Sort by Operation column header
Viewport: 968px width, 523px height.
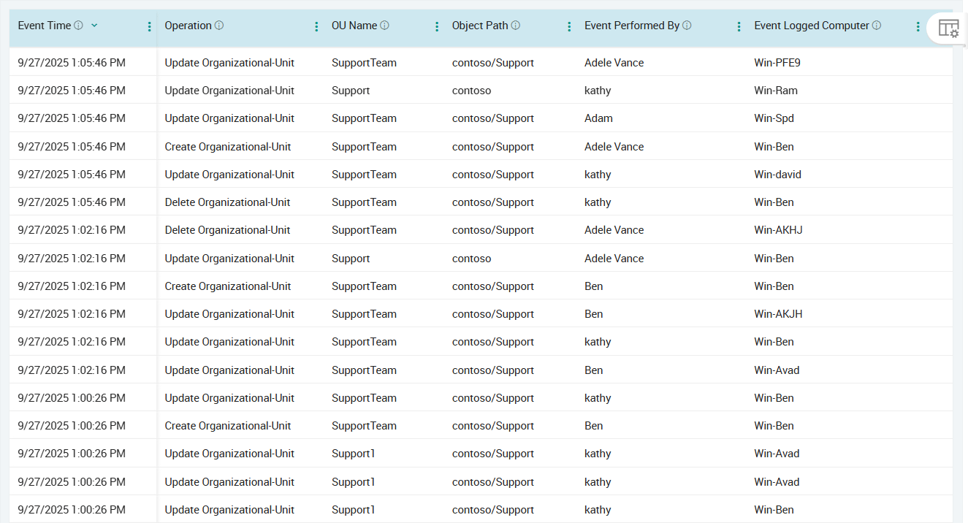pos(188,26)
